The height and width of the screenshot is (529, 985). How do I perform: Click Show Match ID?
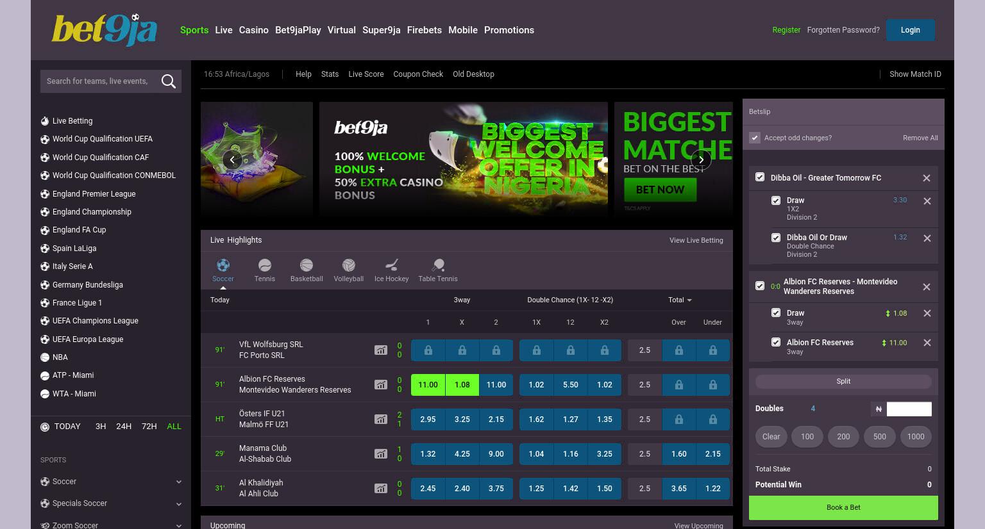(x=915, y=74)
